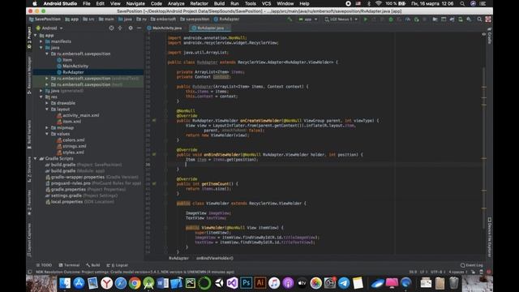Click the saveposition breadcrumb in navigation bar
Viewport: 519px width, 292px height.
point(195,19)
